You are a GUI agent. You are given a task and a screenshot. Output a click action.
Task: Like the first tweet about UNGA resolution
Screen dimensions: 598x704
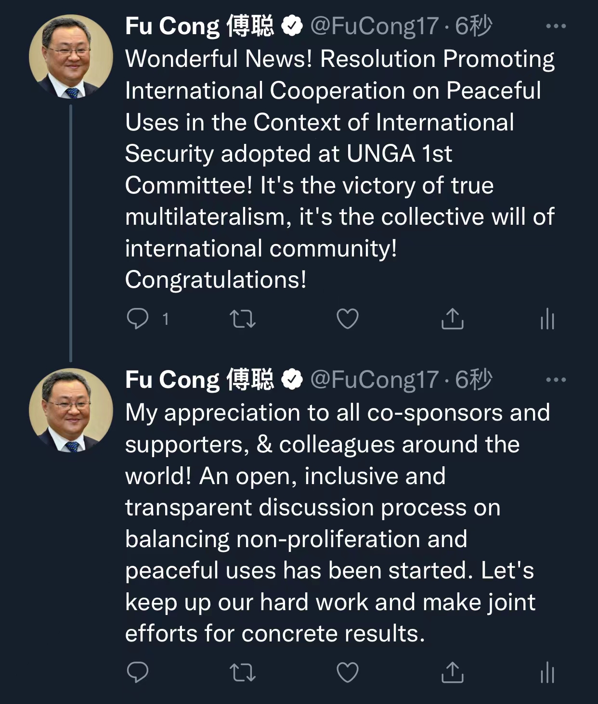click(347, 319)
